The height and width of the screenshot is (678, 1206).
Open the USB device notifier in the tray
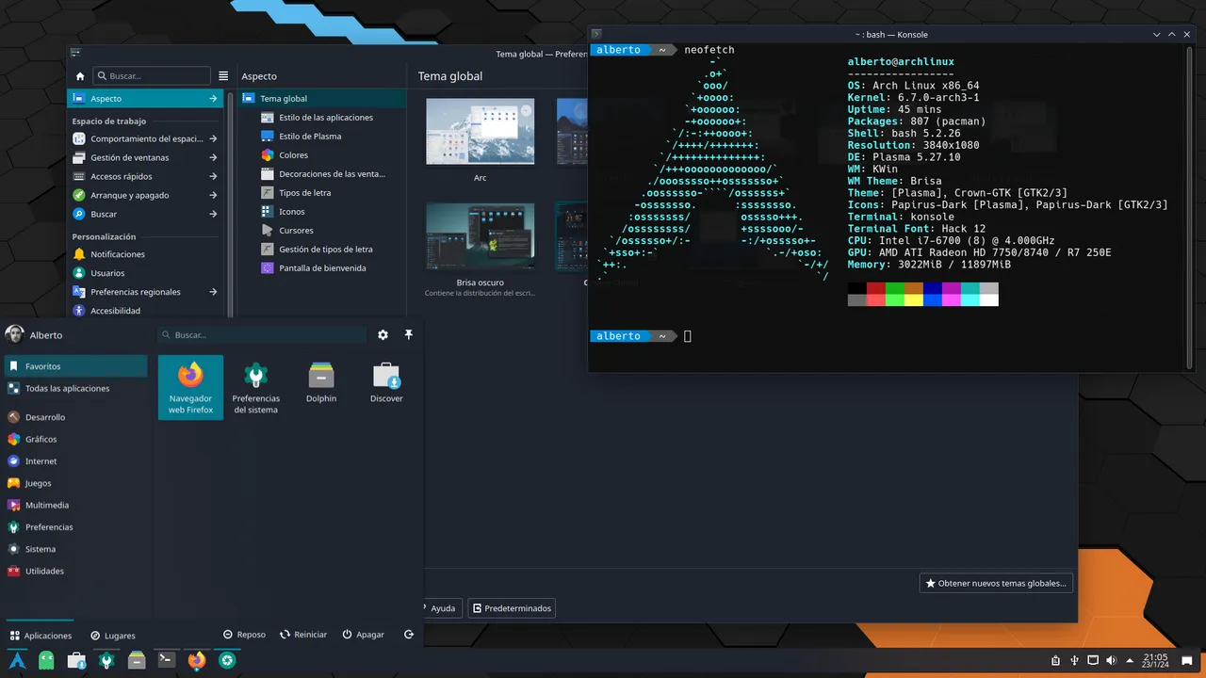(1075, 661)
